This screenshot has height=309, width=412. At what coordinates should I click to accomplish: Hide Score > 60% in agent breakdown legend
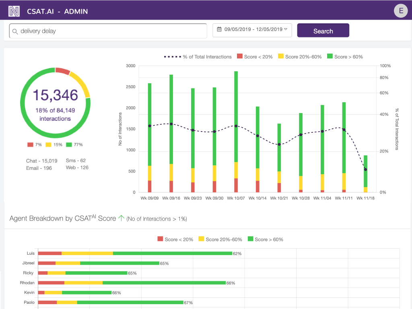tap(266, 239)
